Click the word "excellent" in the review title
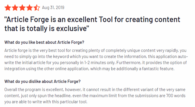 82,20
